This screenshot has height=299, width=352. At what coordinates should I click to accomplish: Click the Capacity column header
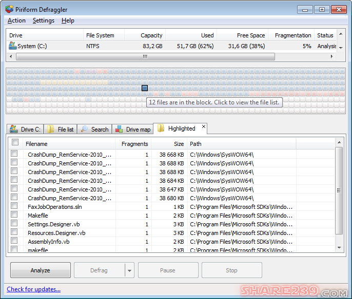tap(145, 35)
